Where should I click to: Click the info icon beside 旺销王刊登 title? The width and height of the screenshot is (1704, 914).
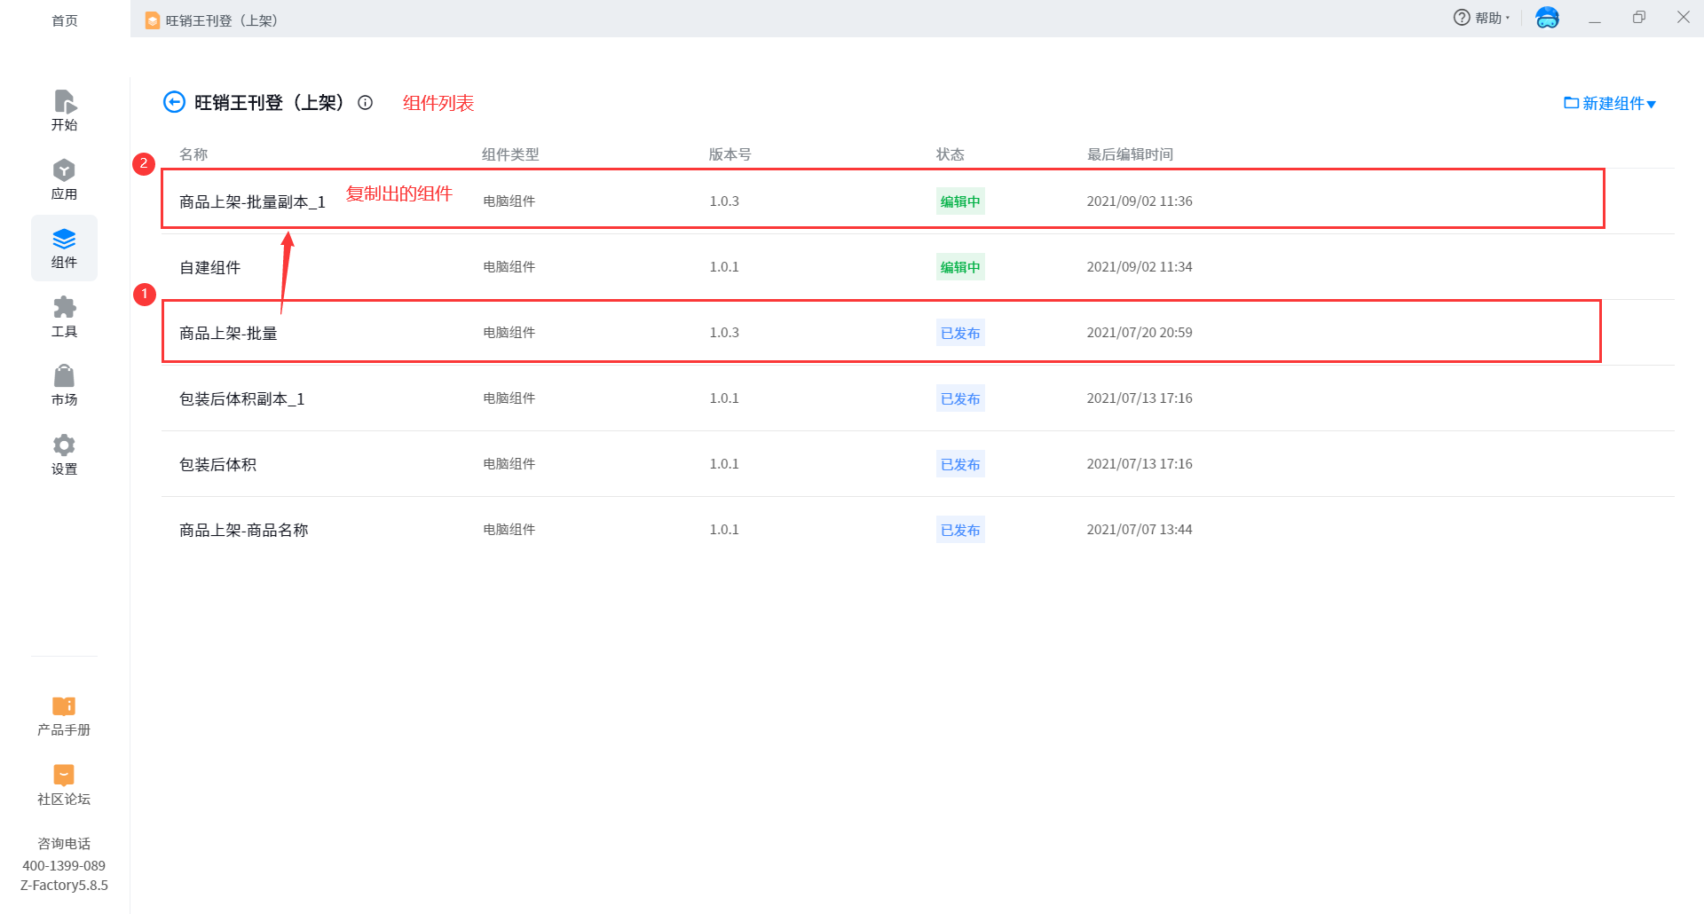365,103
